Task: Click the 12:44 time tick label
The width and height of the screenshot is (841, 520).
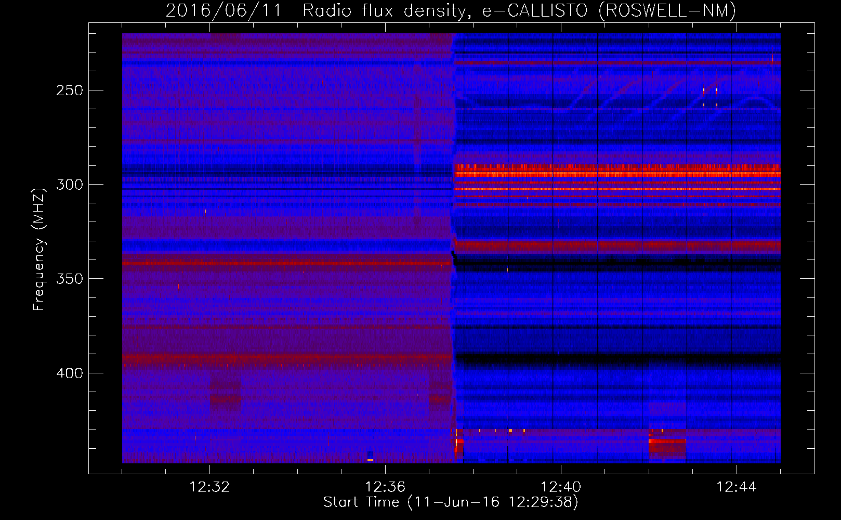Action: pyautogui.click(x=737, y=487)
